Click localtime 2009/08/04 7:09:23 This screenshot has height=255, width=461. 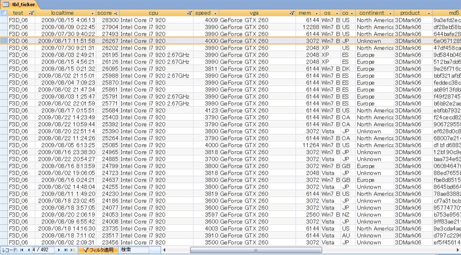click(x=66, y=83)
